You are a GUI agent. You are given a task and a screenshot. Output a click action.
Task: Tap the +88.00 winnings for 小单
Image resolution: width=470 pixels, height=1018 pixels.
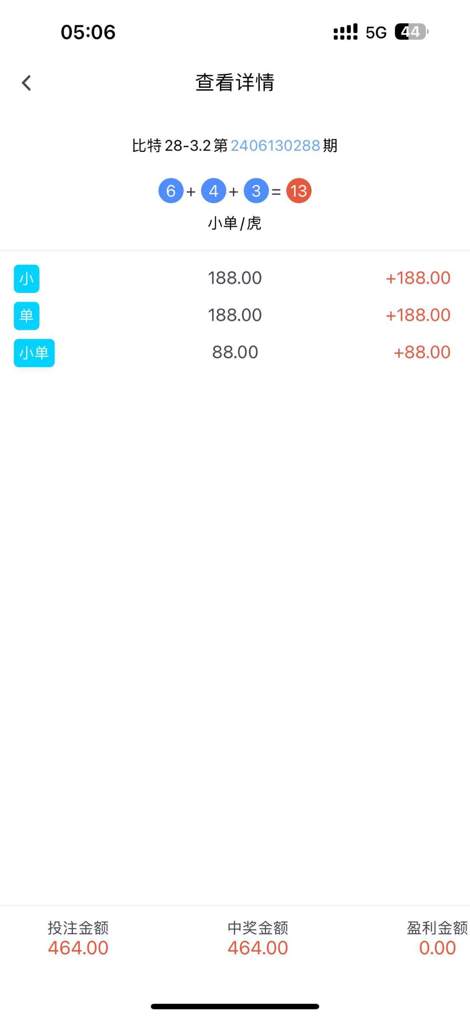422,352
